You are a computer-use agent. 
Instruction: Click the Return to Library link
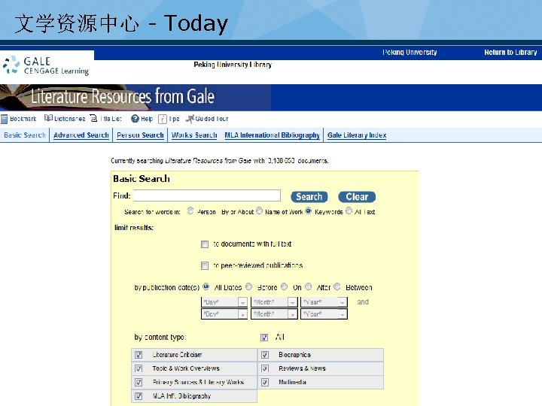pos(510,53)
